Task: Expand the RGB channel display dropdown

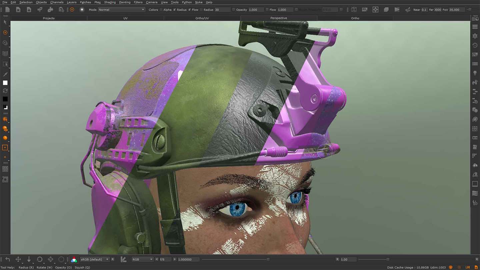Action: (142, 259)
